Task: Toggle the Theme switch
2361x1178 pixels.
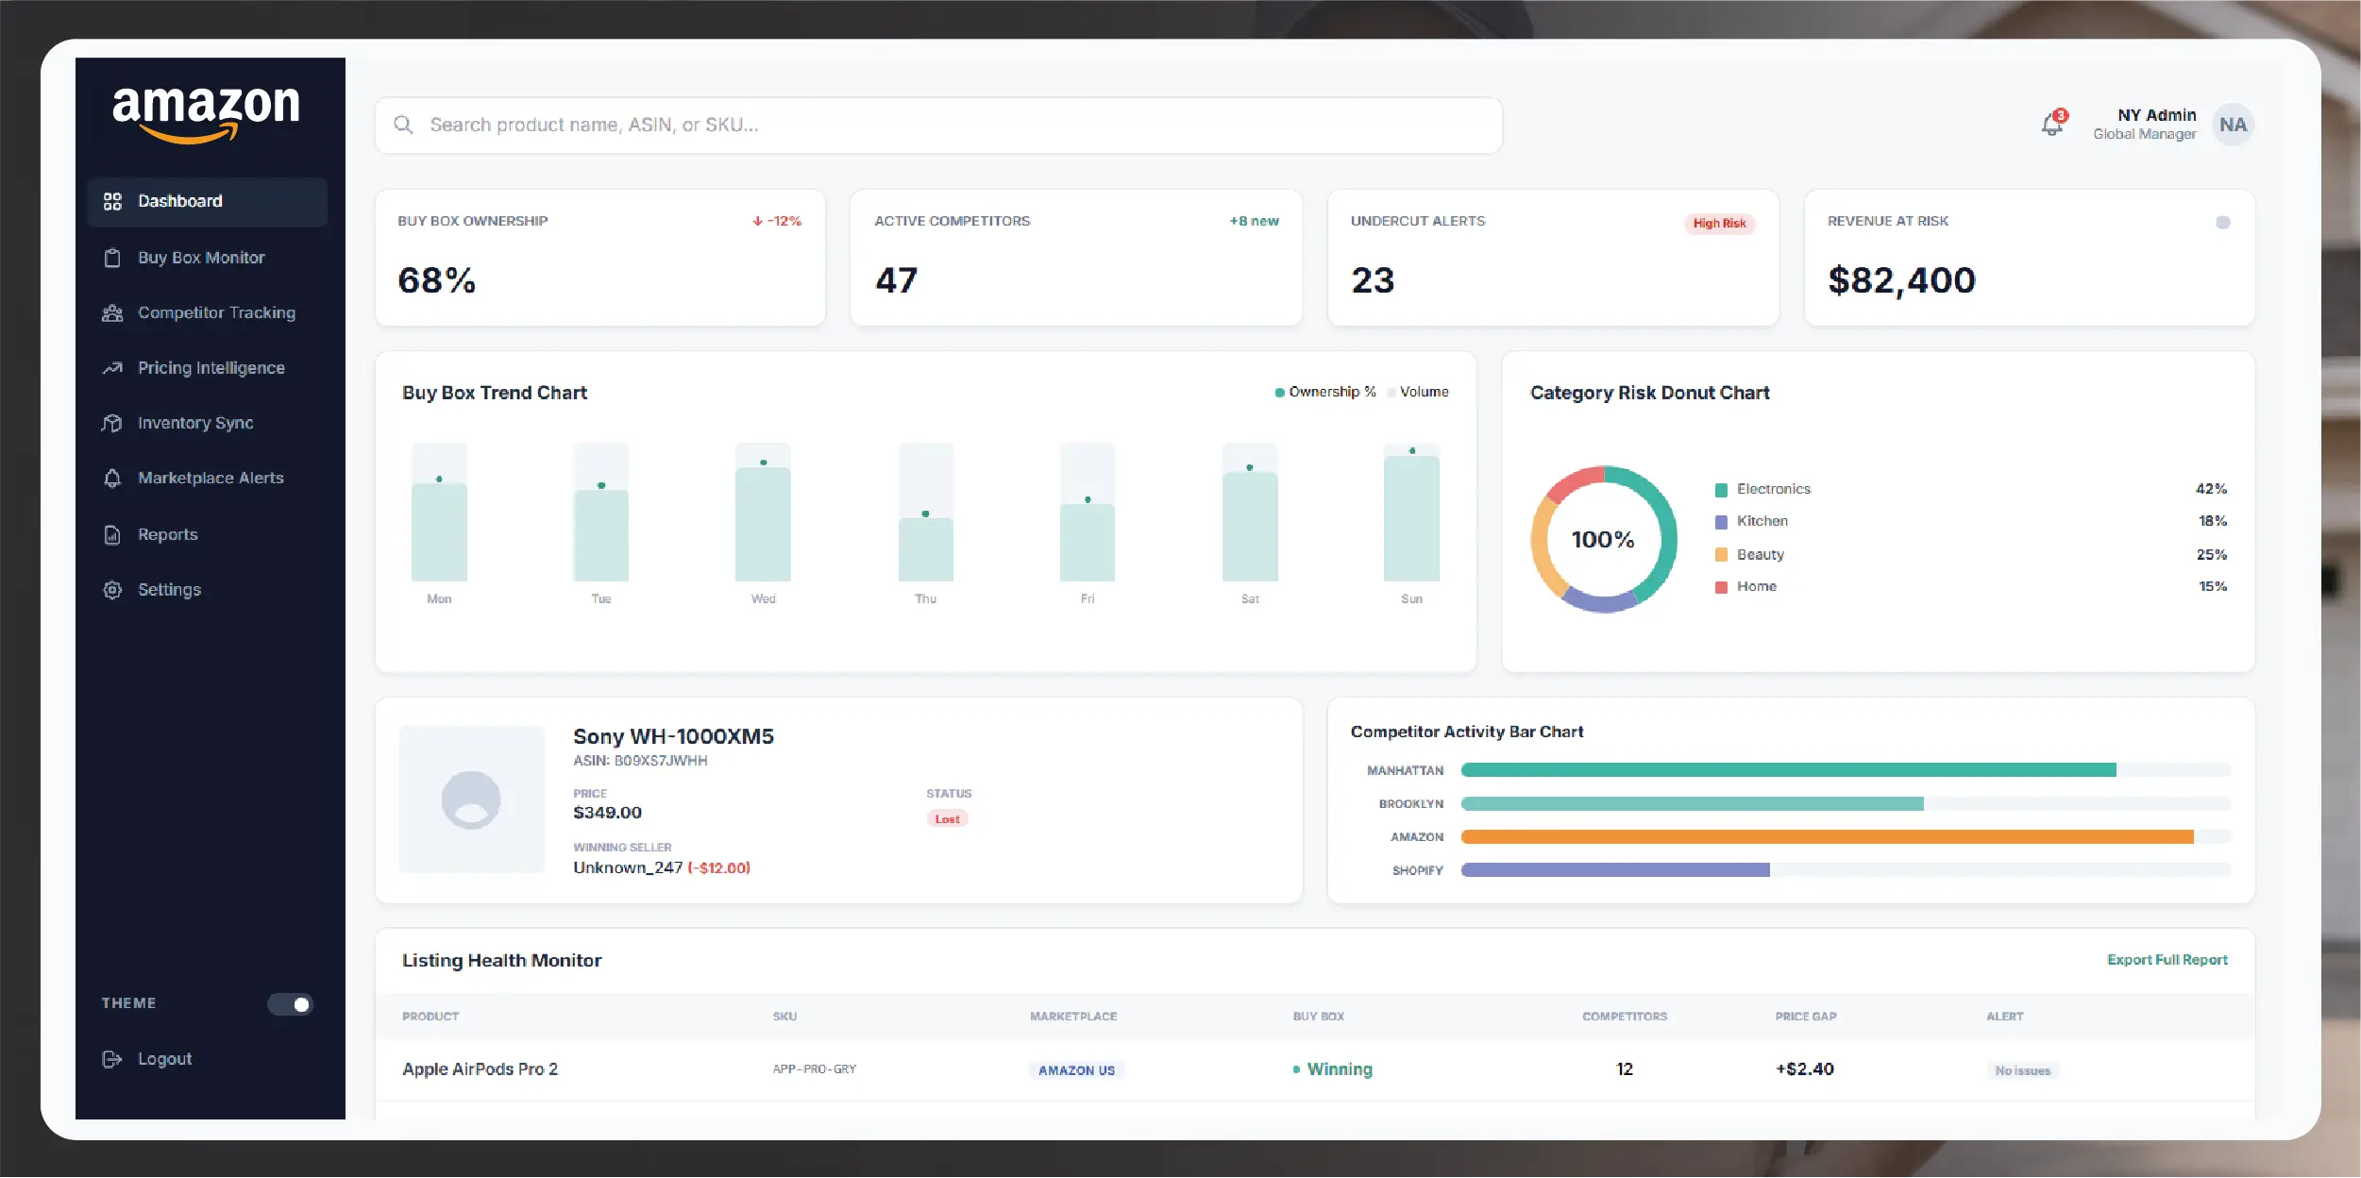Action: click(x=290, y=1003)
